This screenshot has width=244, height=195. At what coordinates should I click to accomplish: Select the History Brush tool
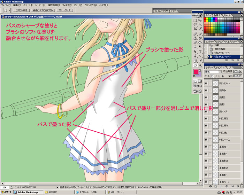[200, 38]
